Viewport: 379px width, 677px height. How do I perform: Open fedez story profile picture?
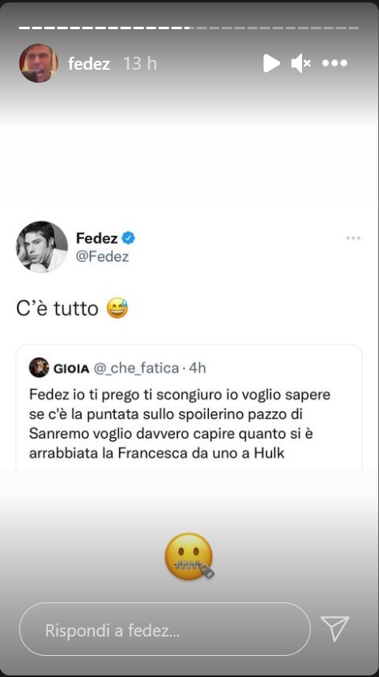38,63
